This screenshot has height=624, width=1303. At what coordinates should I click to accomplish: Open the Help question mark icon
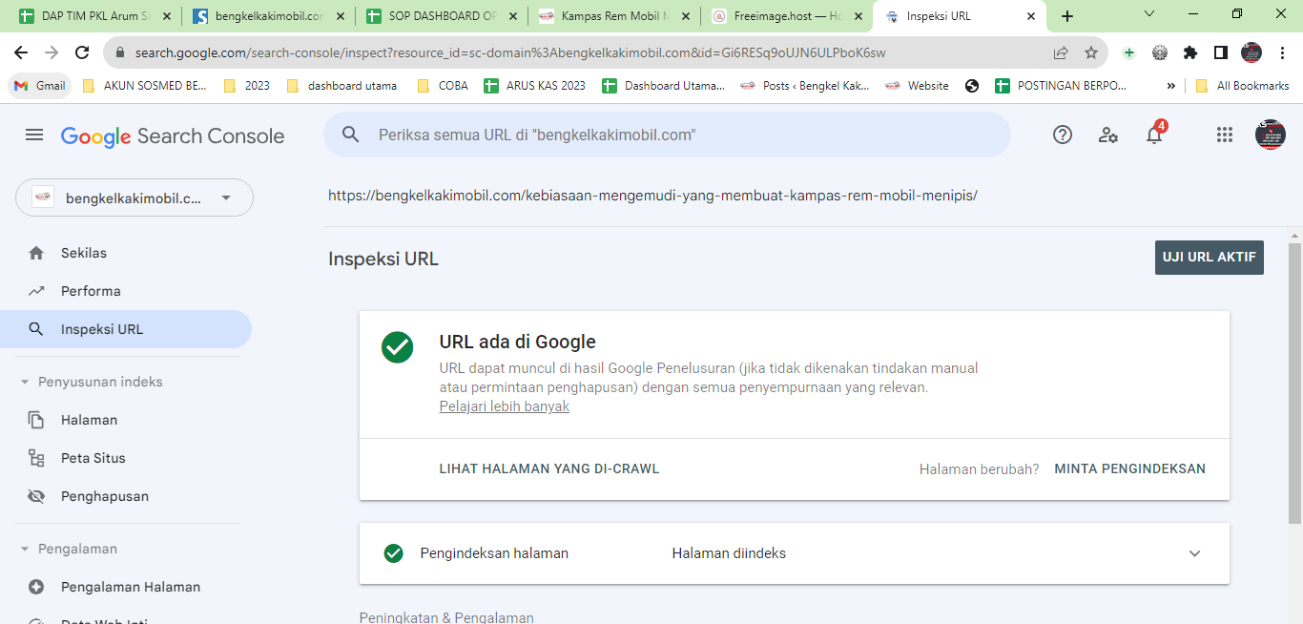[1063, 135]
